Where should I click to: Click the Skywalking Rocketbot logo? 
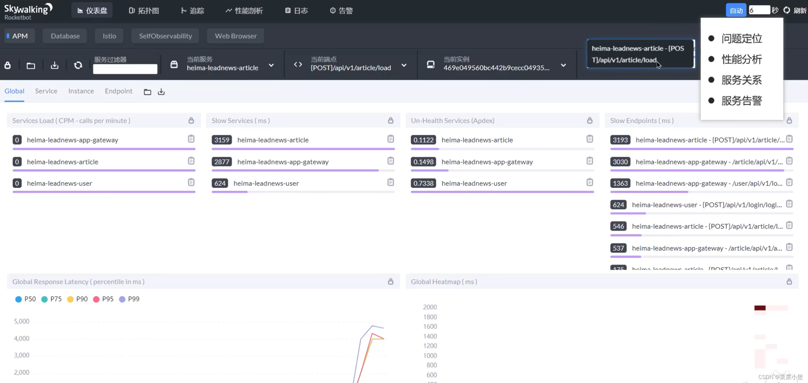click(x=28, y=11)
